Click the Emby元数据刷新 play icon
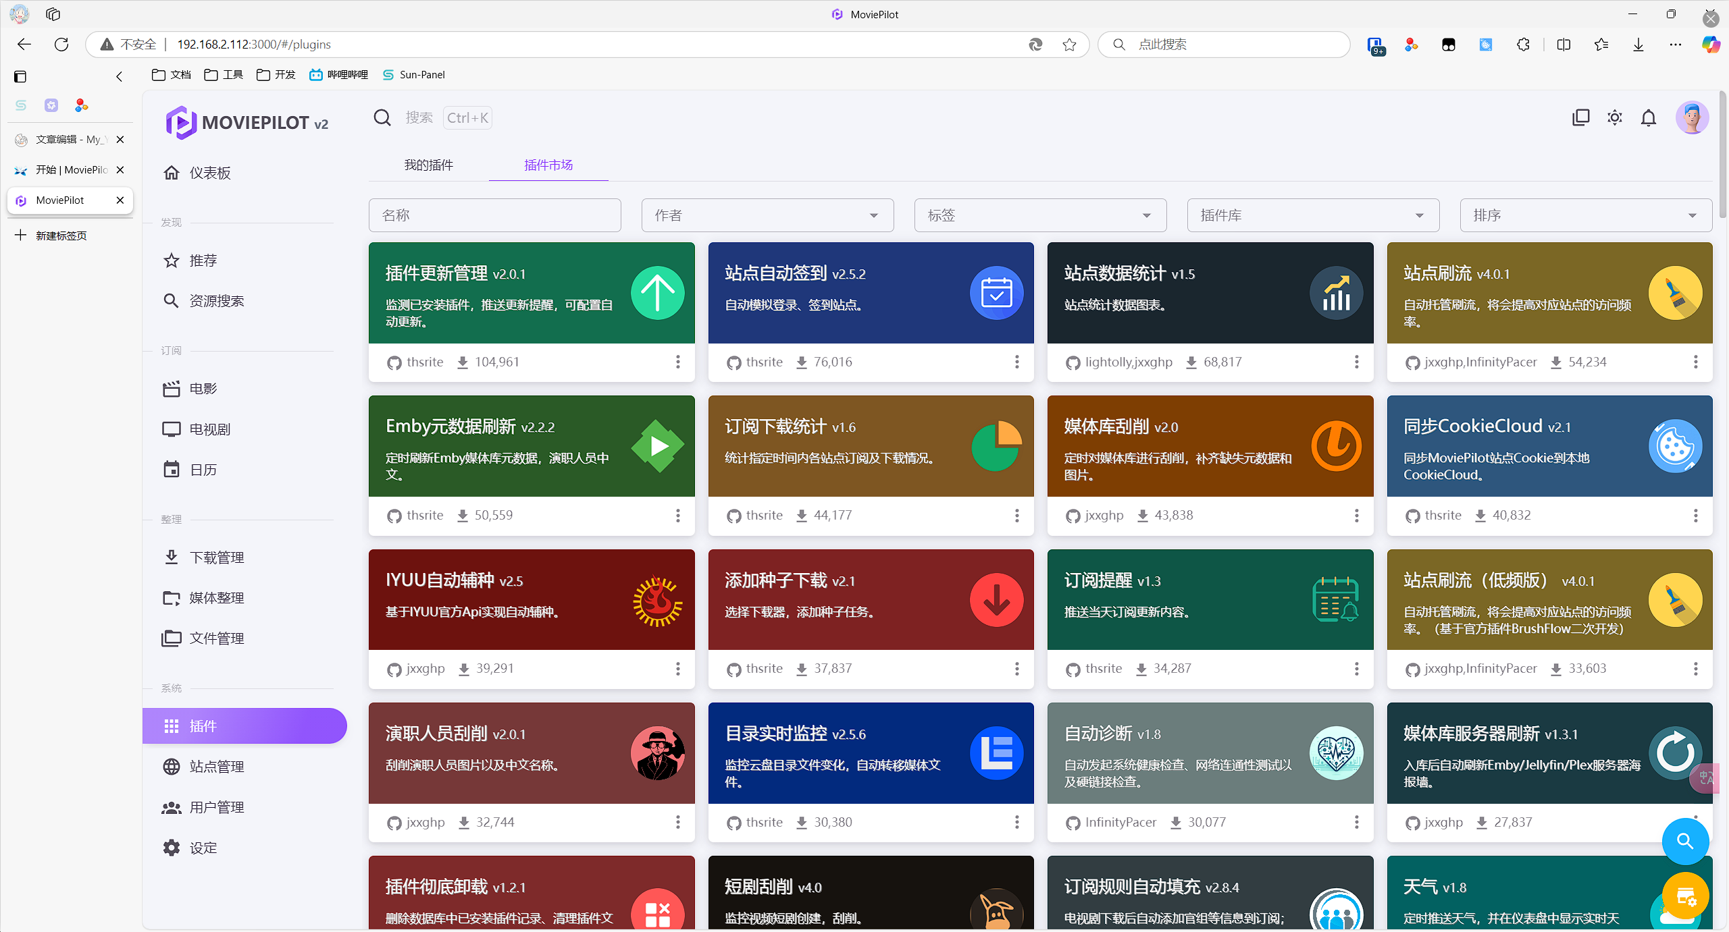Image resolution: width=1729 pixels, height=932 pixels. tap(657, 446)
